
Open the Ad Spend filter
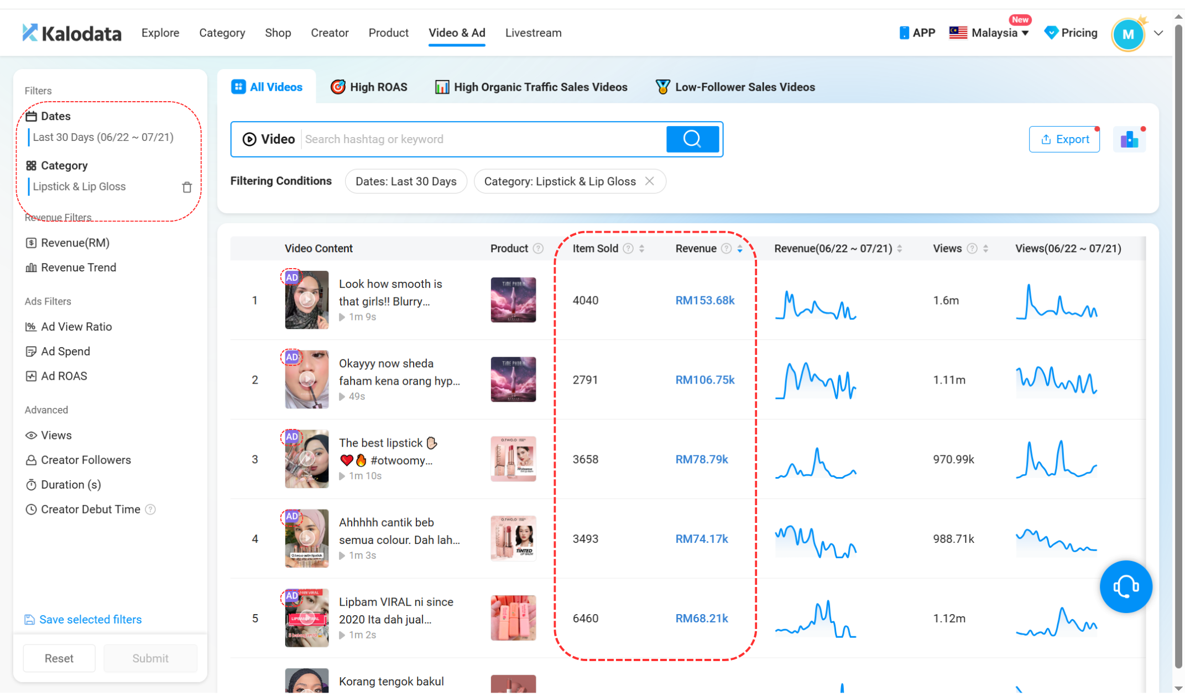pos(58,352)
